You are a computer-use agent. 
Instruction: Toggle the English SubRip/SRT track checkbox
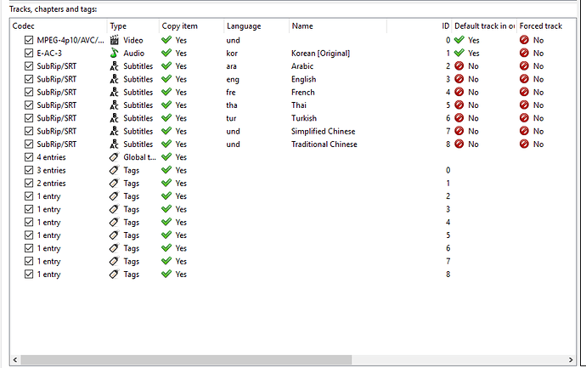29,79
